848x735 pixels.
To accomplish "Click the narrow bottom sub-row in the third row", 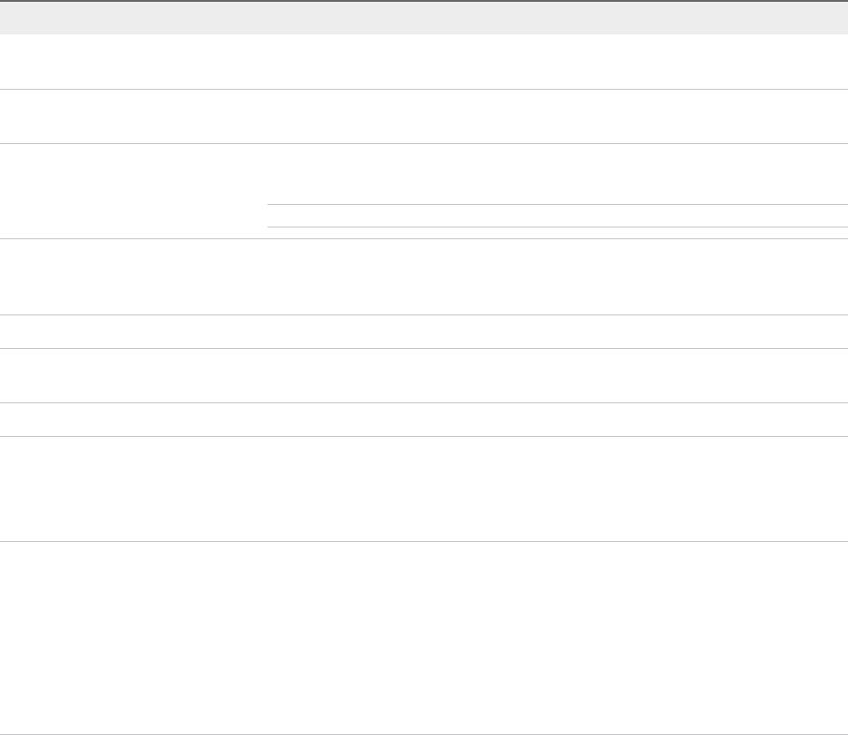I will (x=557, y=233).
